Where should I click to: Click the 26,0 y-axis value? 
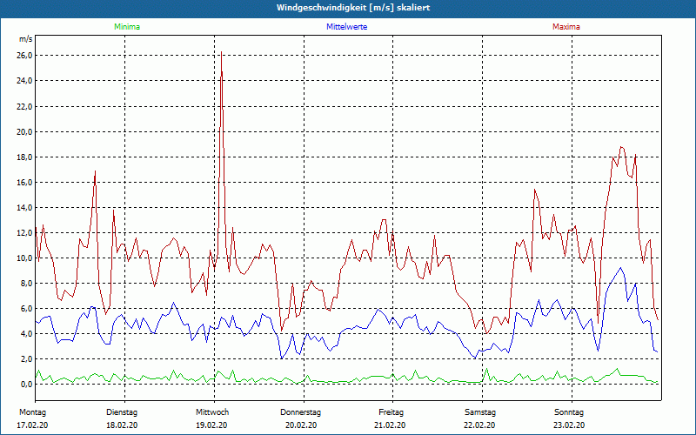click(25, 56)
